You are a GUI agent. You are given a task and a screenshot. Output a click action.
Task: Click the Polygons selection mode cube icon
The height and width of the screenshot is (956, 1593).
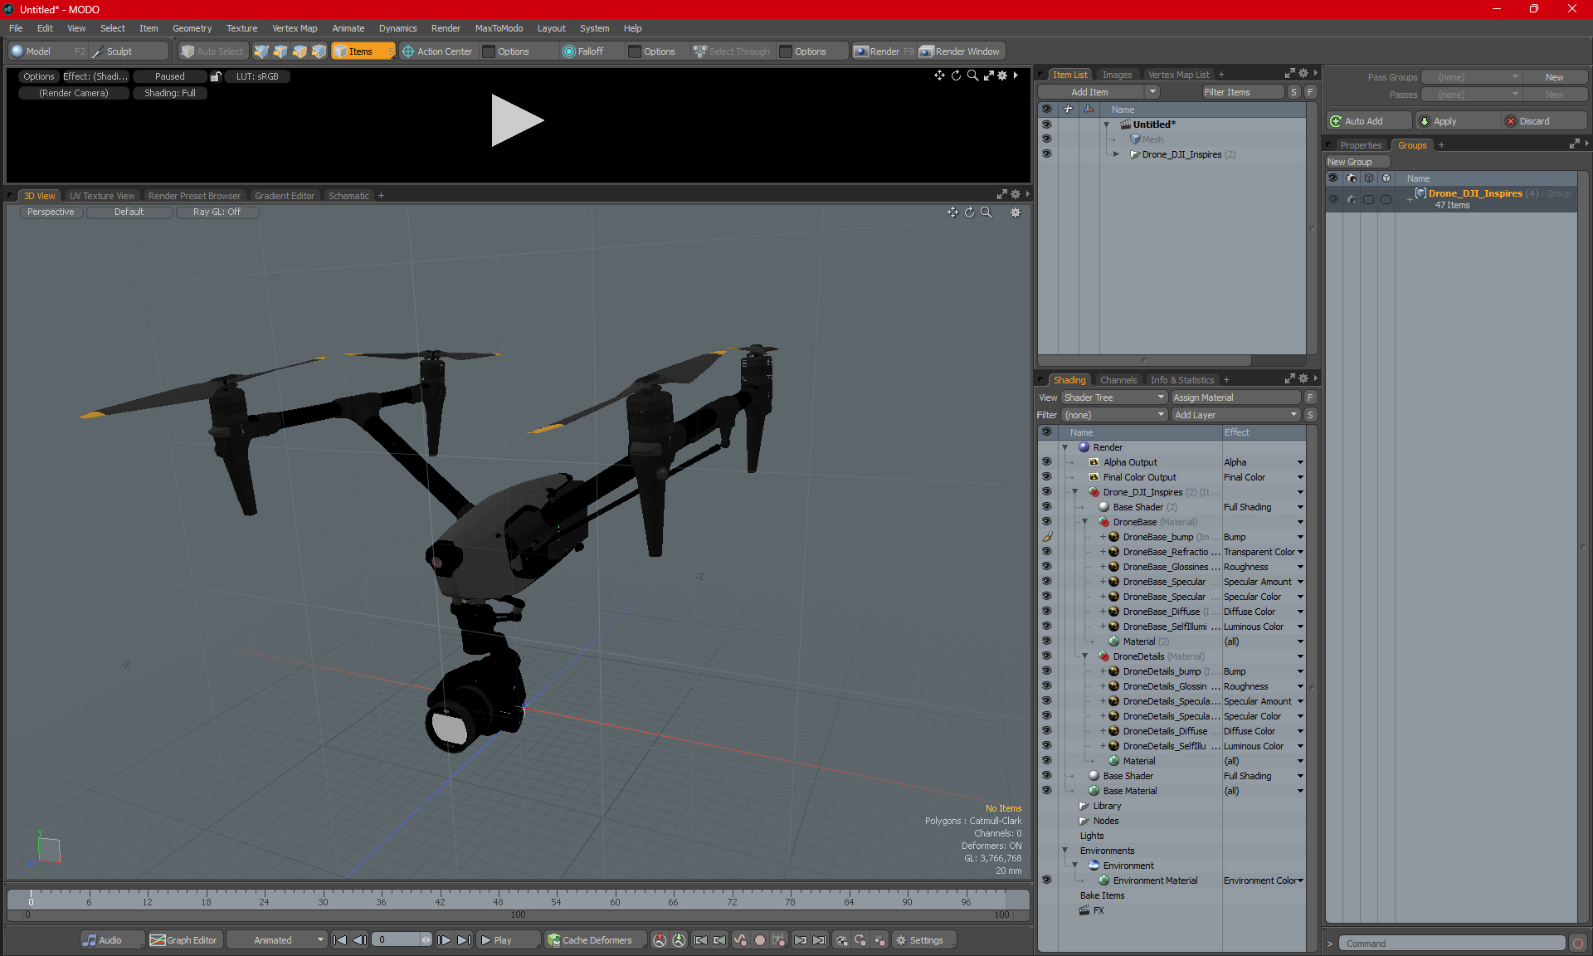(x=300, y=51)
